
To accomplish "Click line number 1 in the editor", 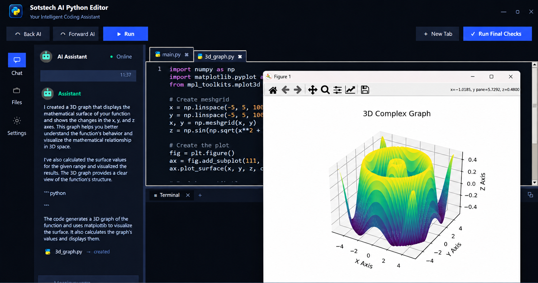I will click(x=159, y=69).
